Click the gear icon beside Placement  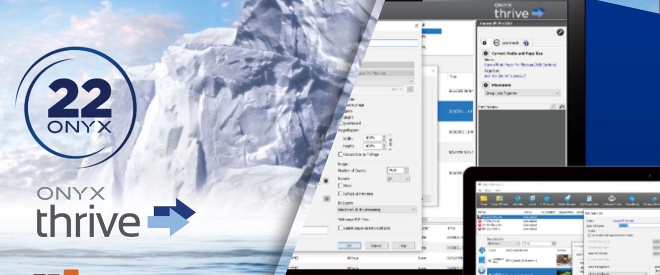point(486,85)
